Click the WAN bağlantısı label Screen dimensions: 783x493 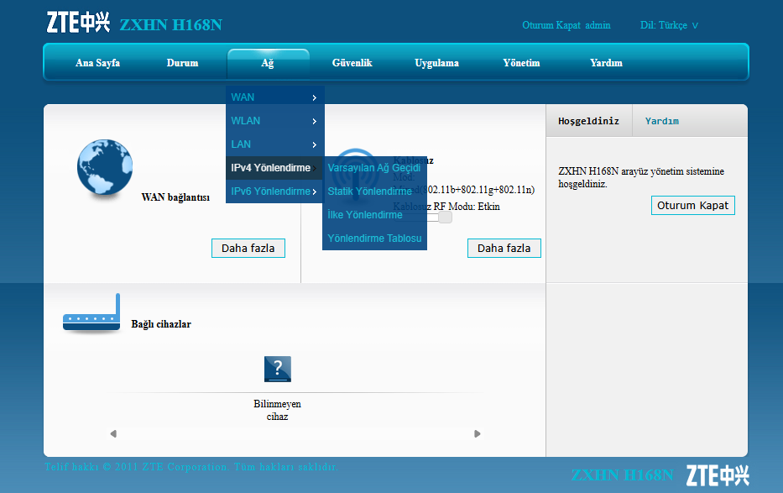click(x=175, y=197)
